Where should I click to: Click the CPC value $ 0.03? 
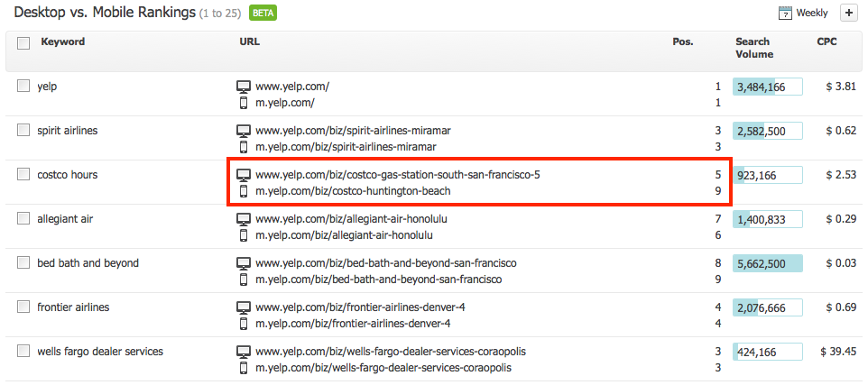841,262
